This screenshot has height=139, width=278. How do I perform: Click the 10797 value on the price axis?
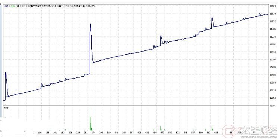point(273,60)
